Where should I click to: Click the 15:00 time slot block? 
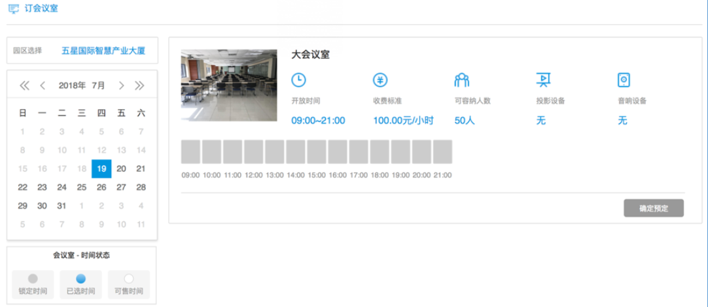pos(317,152)
